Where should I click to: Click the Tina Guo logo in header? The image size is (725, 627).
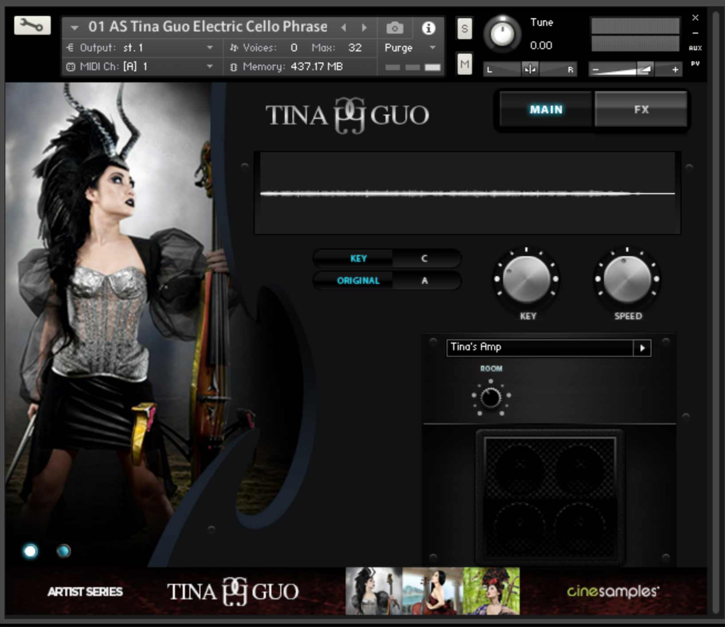coord(347,115)
